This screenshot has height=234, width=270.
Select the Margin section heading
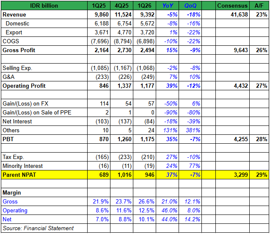[11, 192]
